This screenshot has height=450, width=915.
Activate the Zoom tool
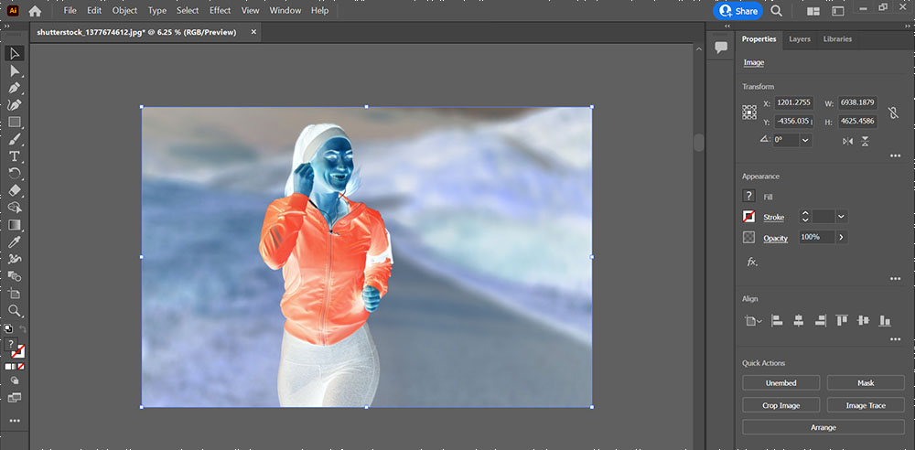(15, 311)
